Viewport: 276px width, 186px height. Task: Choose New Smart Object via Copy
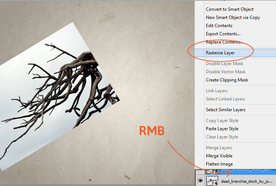233,17
